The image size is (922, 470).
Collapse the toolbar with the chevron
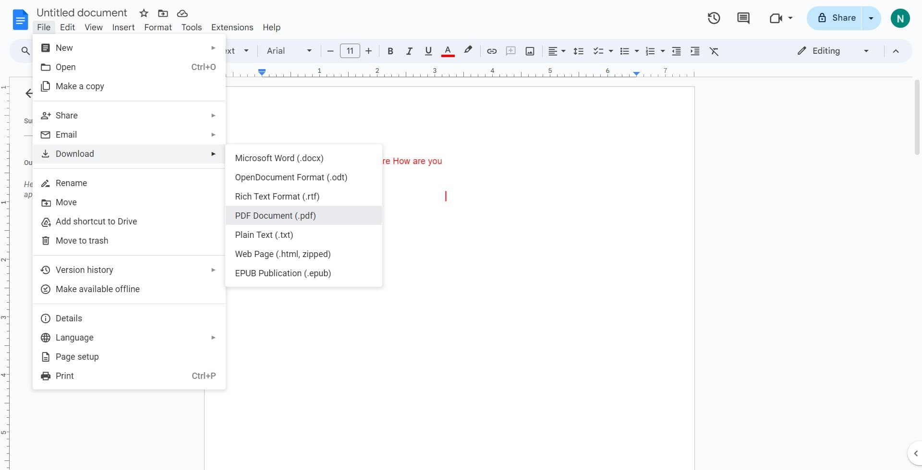[x=896, y=51]
